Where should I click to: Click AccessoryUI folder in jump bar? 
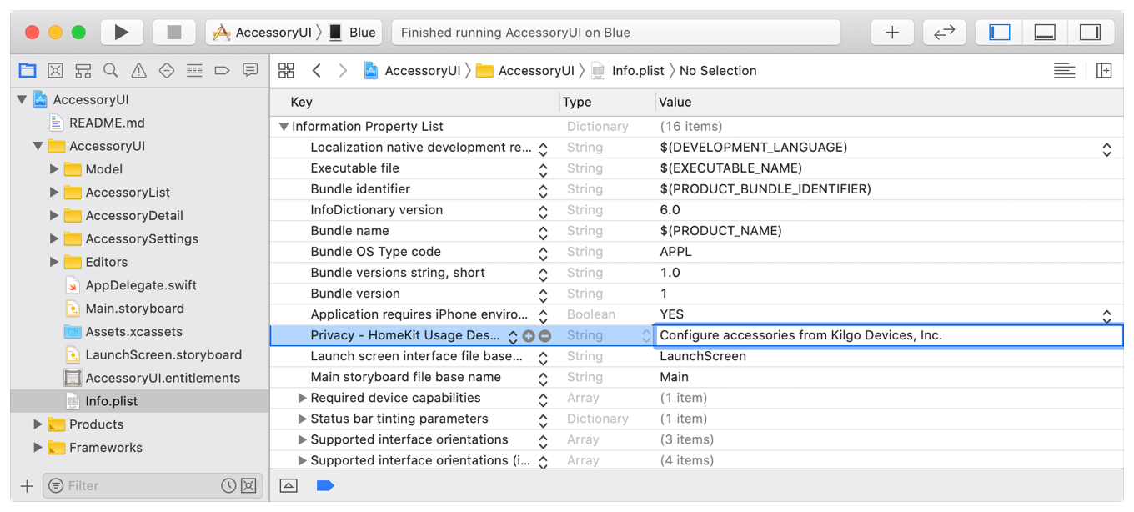tap(525, 71)
